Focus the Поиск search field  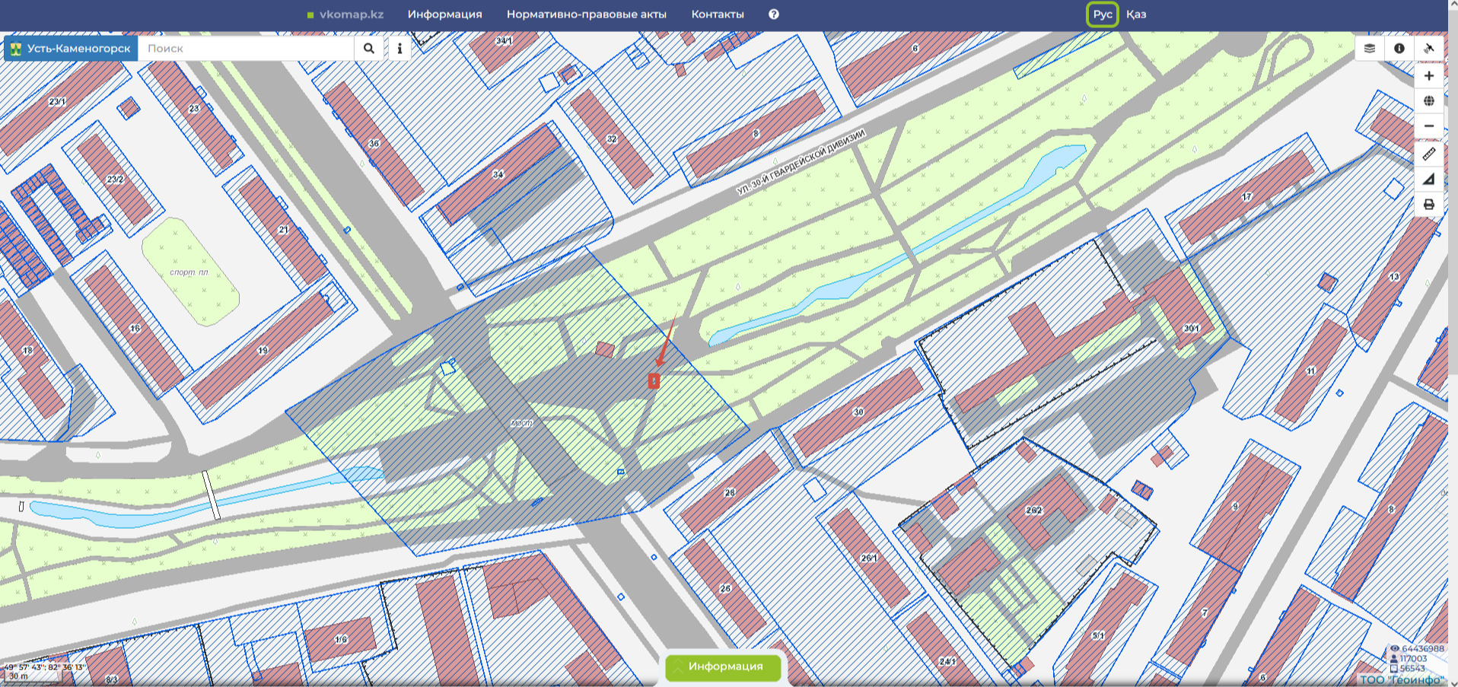[x=247, y=49]
